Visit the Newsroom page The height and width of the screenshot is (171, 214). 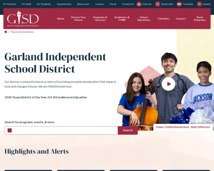tap(83, 4)
